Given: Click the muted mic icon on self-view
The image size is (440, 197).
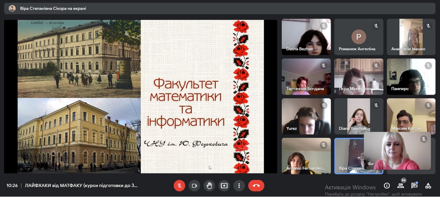Looking at the screenshot, I should [424, 139].
